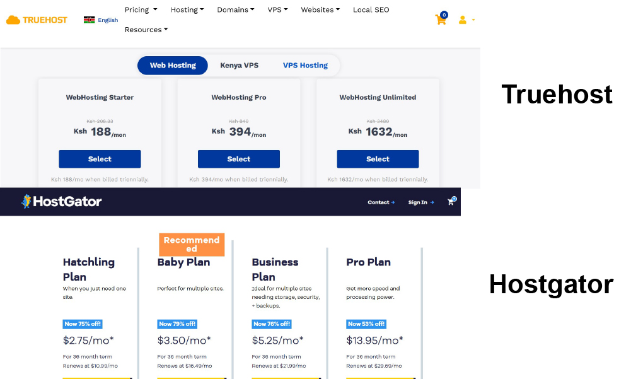Open the Pricing dropdown menu
Screen dimensions: 631x379
(141, 9)
